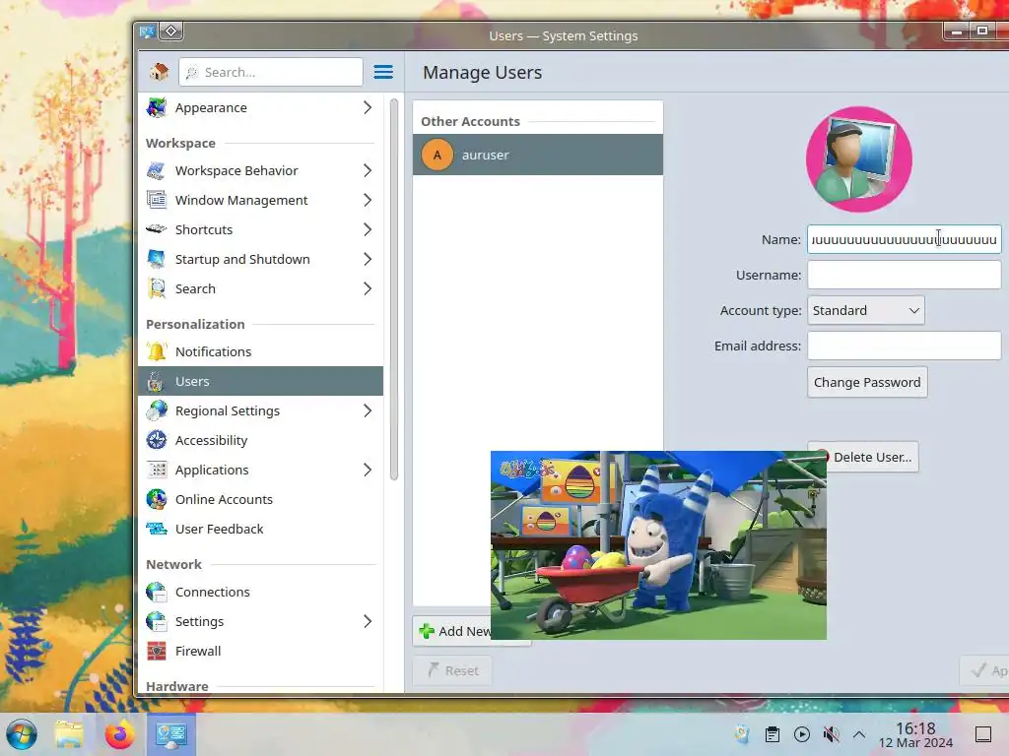Expand the Shortcuts chevron
Viewport: 1009px width, 756px height.
click(368, 229)
